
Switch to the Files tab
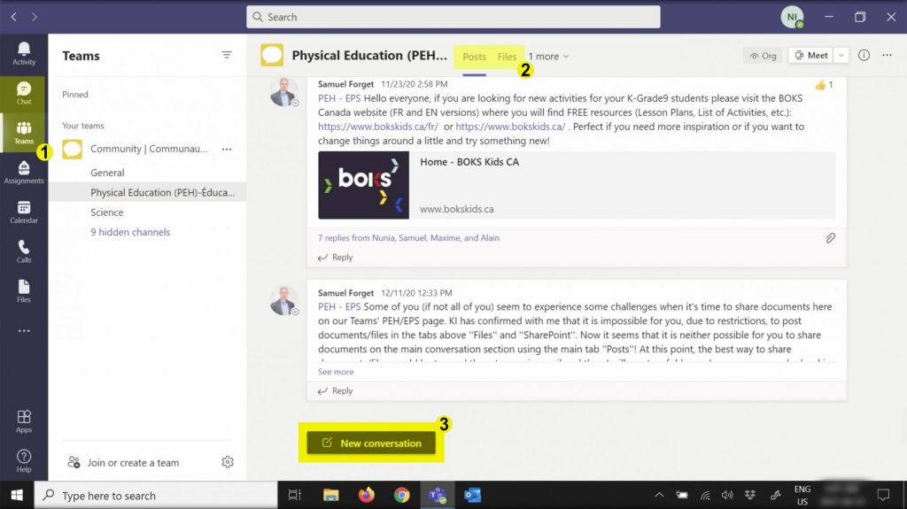click(x=507, y=57)
